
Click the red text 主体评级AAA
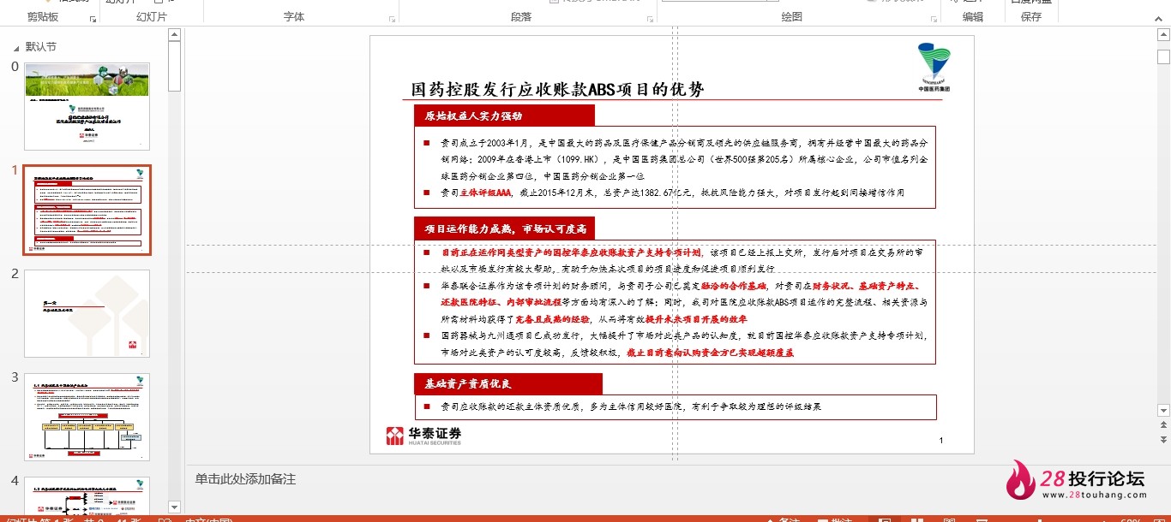[x=485, y=193]
